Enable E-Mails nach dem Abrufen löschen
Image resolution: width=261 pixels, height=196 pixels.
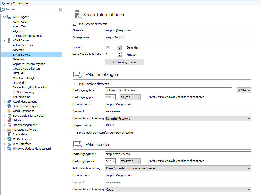(x=74, y=133)
